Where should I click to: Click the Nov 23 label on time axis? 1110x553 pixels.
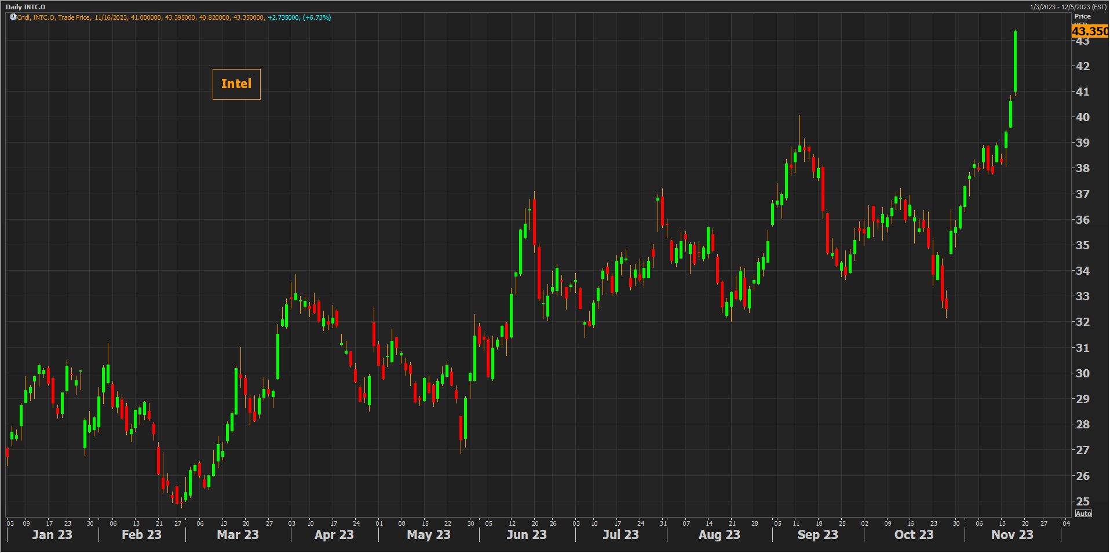tap(1012, 534)
